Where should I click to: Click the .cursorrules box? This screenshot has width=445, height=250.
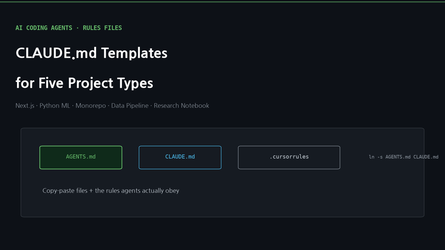point(289,157)
